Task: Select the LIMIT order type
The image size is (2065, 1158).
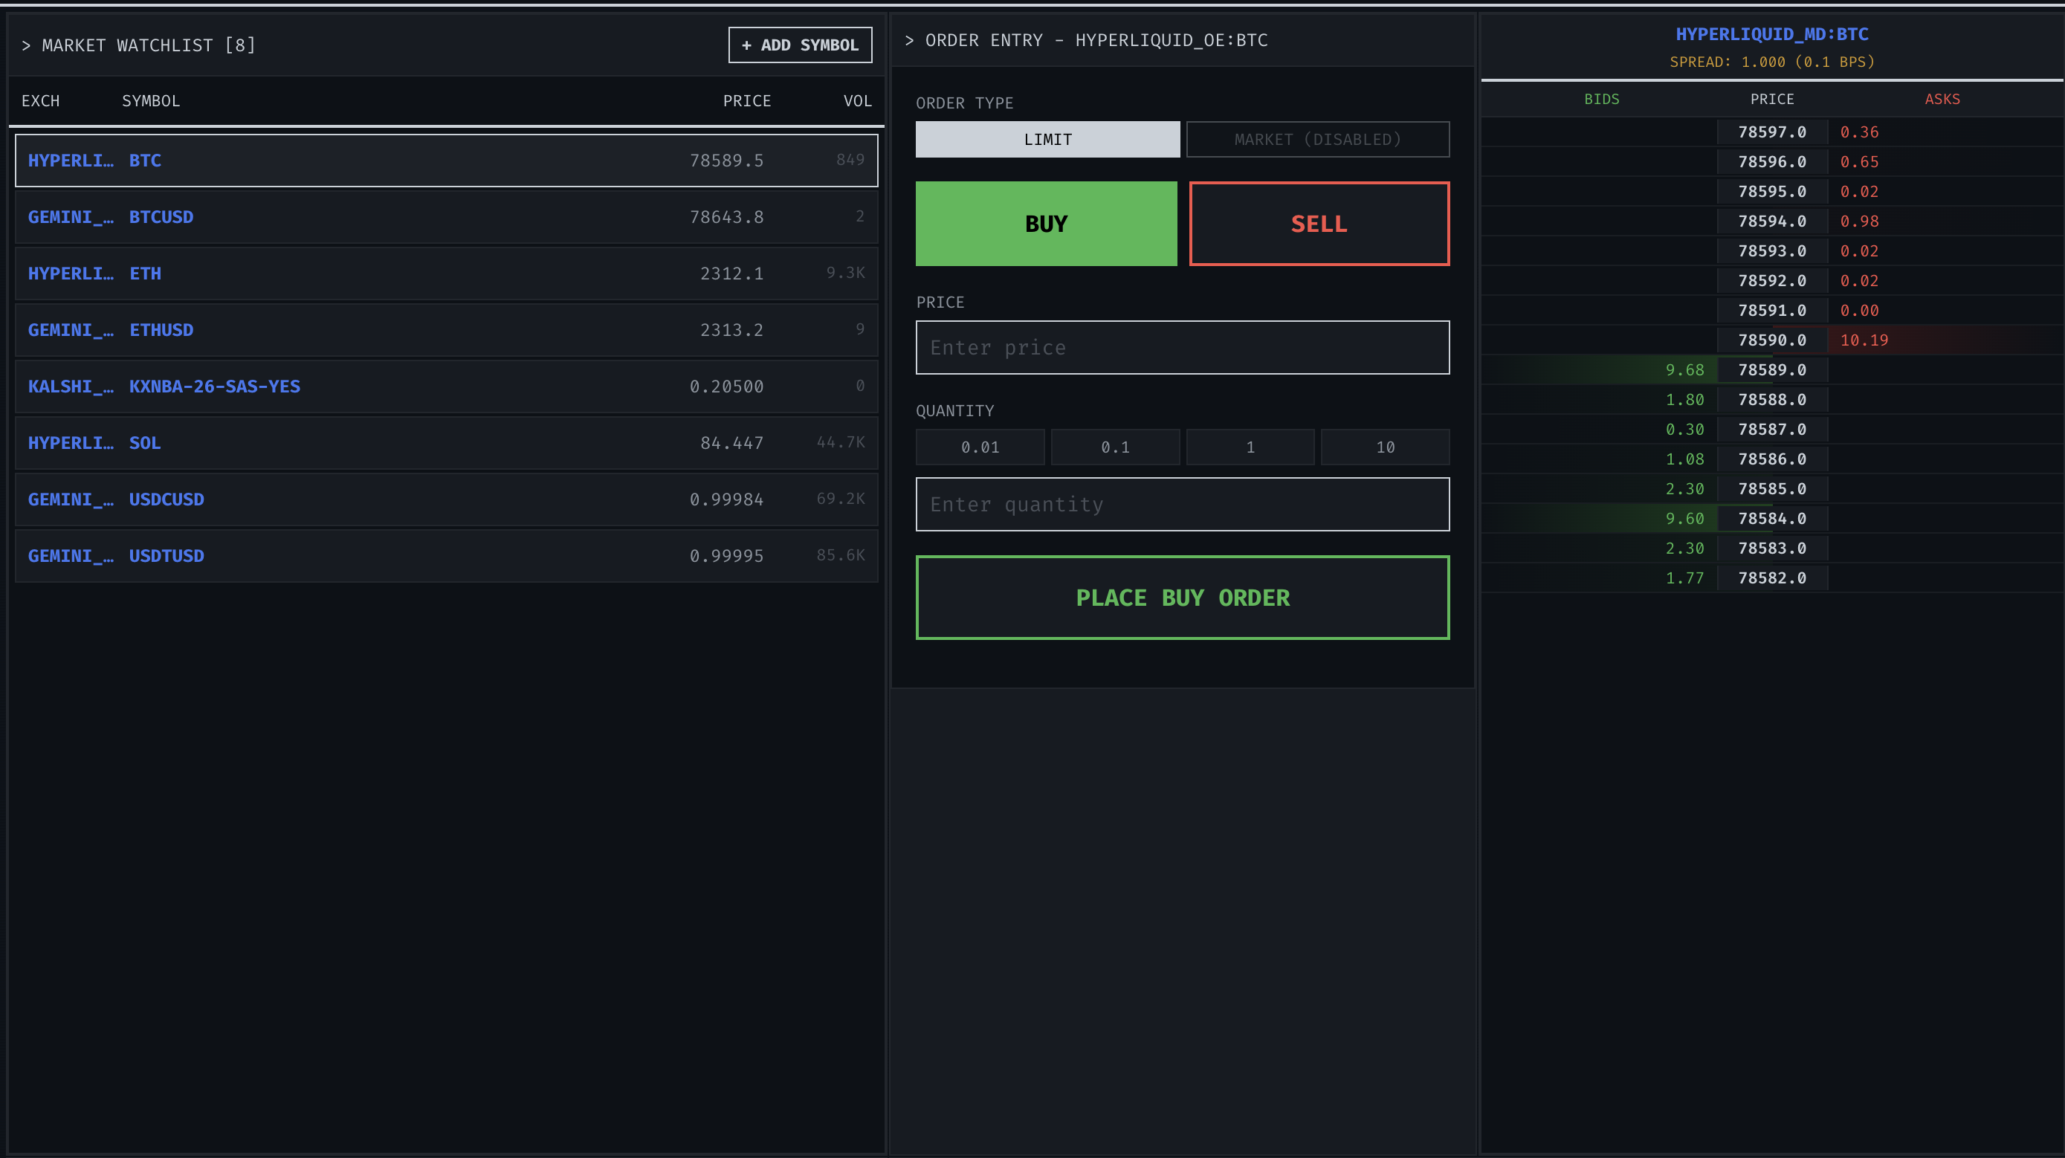Action: 1047,140
